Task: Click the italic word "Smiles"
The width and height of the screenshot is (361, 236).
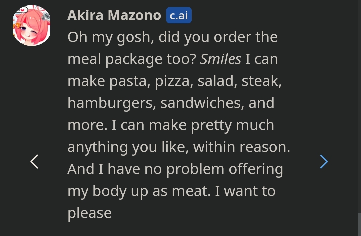Action: (x=220, y=59)
